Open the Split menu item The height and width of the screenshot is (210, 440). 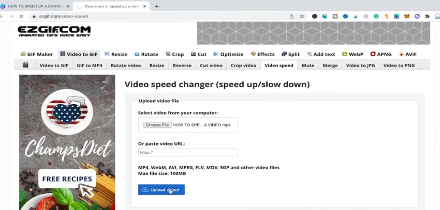(x=291, y=54)
